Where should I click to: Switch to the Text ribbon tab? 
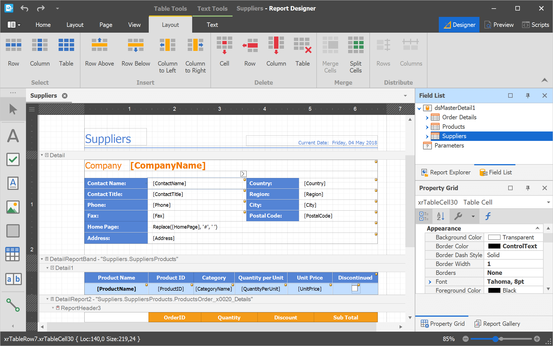pyautogui.click(x=212, y=25)
